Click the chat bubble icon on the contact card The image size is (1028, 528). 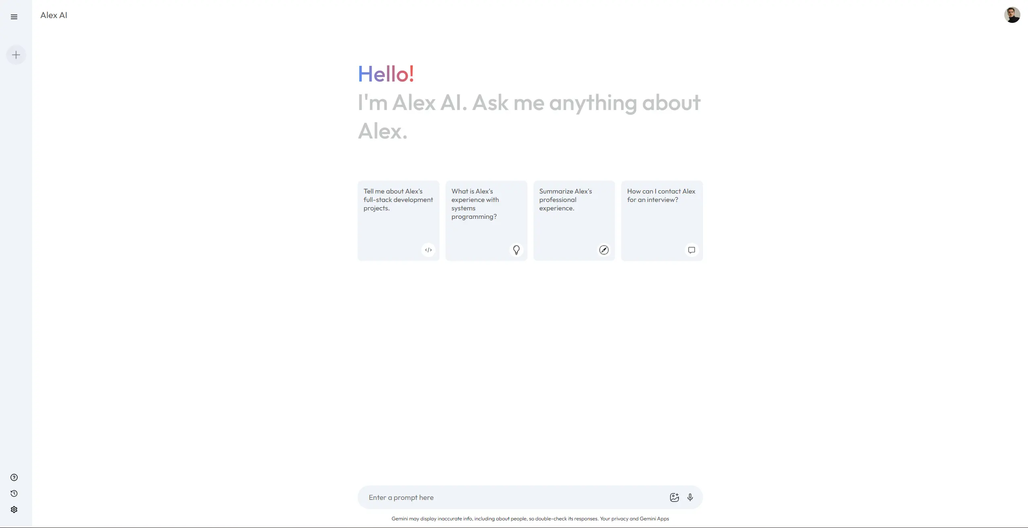(x=691, y=250)
